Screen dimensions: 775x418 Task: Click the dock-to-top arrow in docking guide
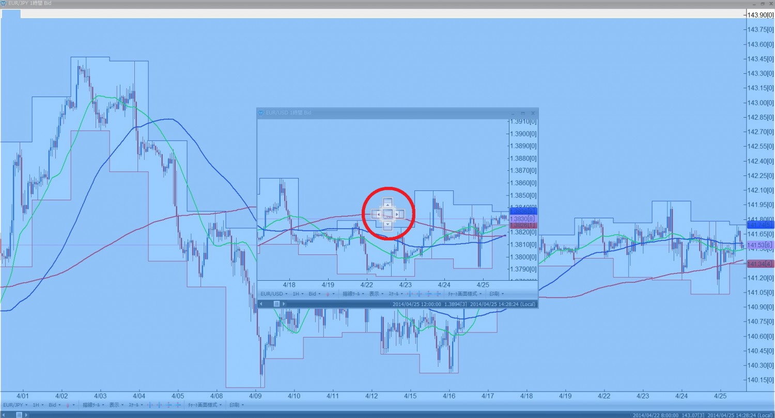(x=388, y=203)
